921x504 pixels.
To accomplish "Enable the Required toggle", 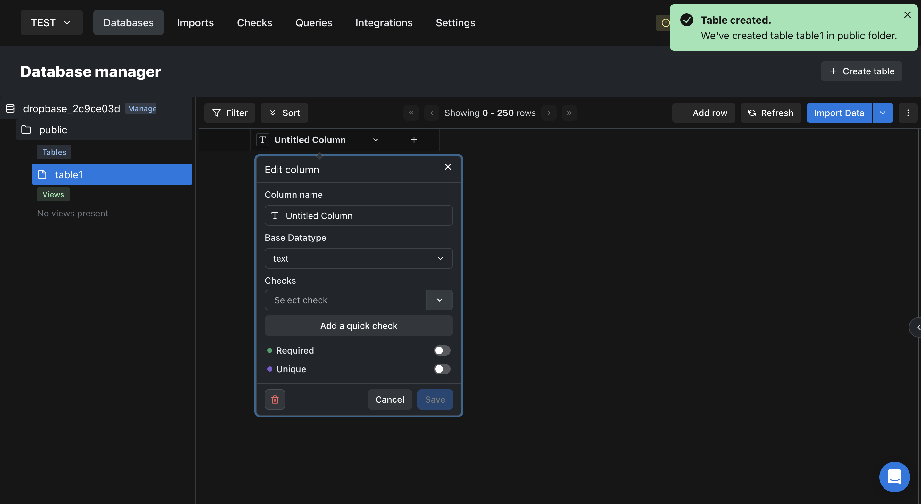I will click(442, 350).
